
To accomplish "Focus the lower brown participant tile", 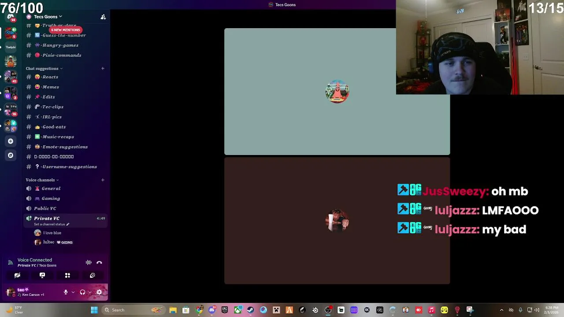I will [x=337, y=221].
